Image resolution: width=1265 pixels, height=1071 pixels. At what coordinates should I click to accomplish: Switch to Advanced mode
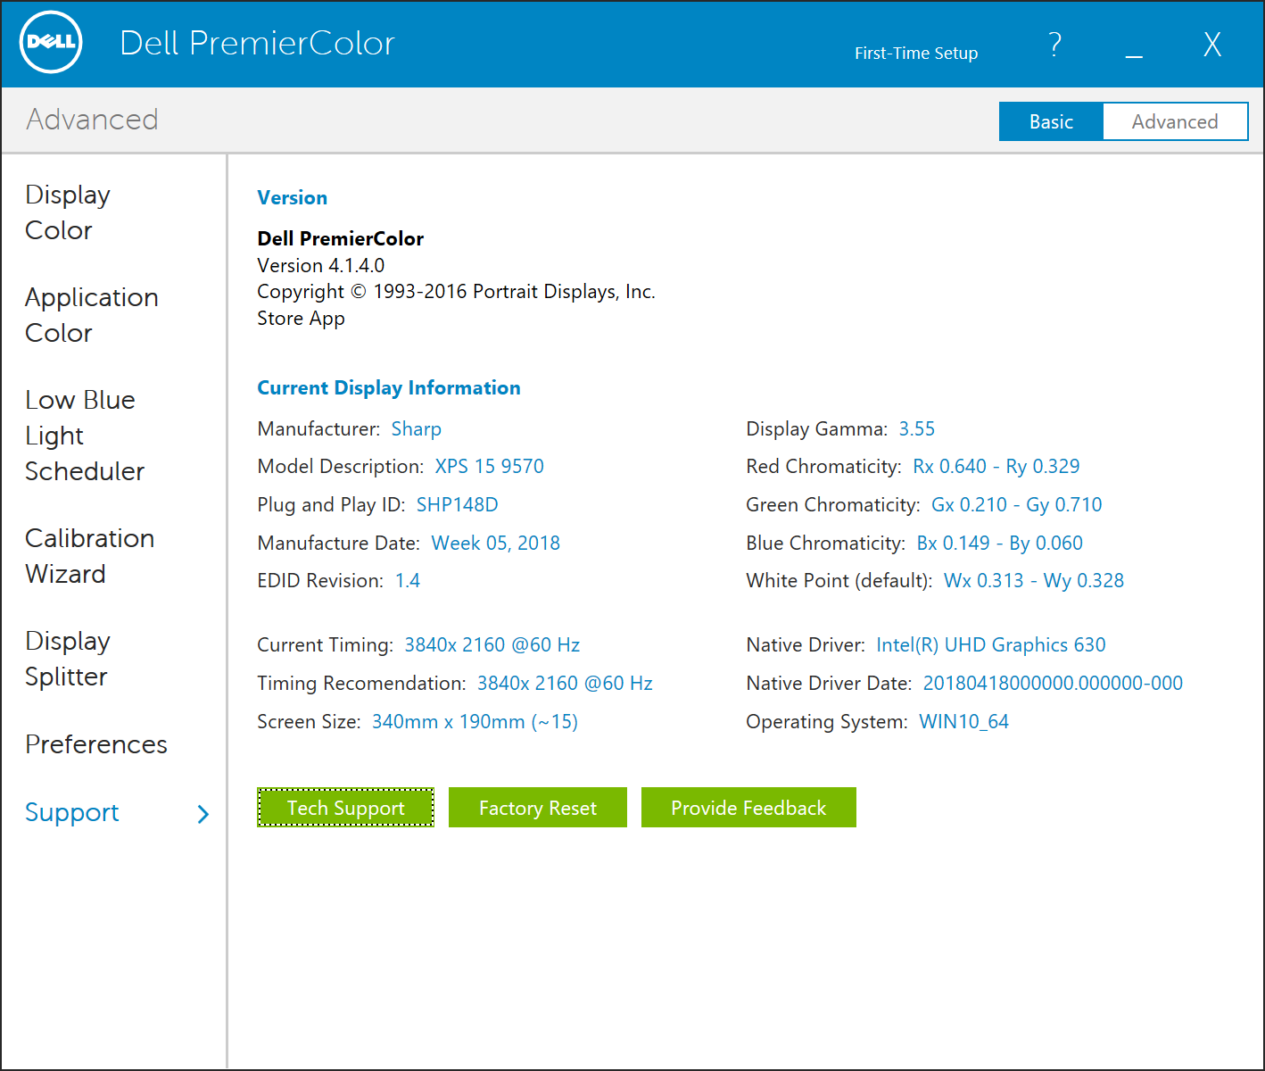1174,122
